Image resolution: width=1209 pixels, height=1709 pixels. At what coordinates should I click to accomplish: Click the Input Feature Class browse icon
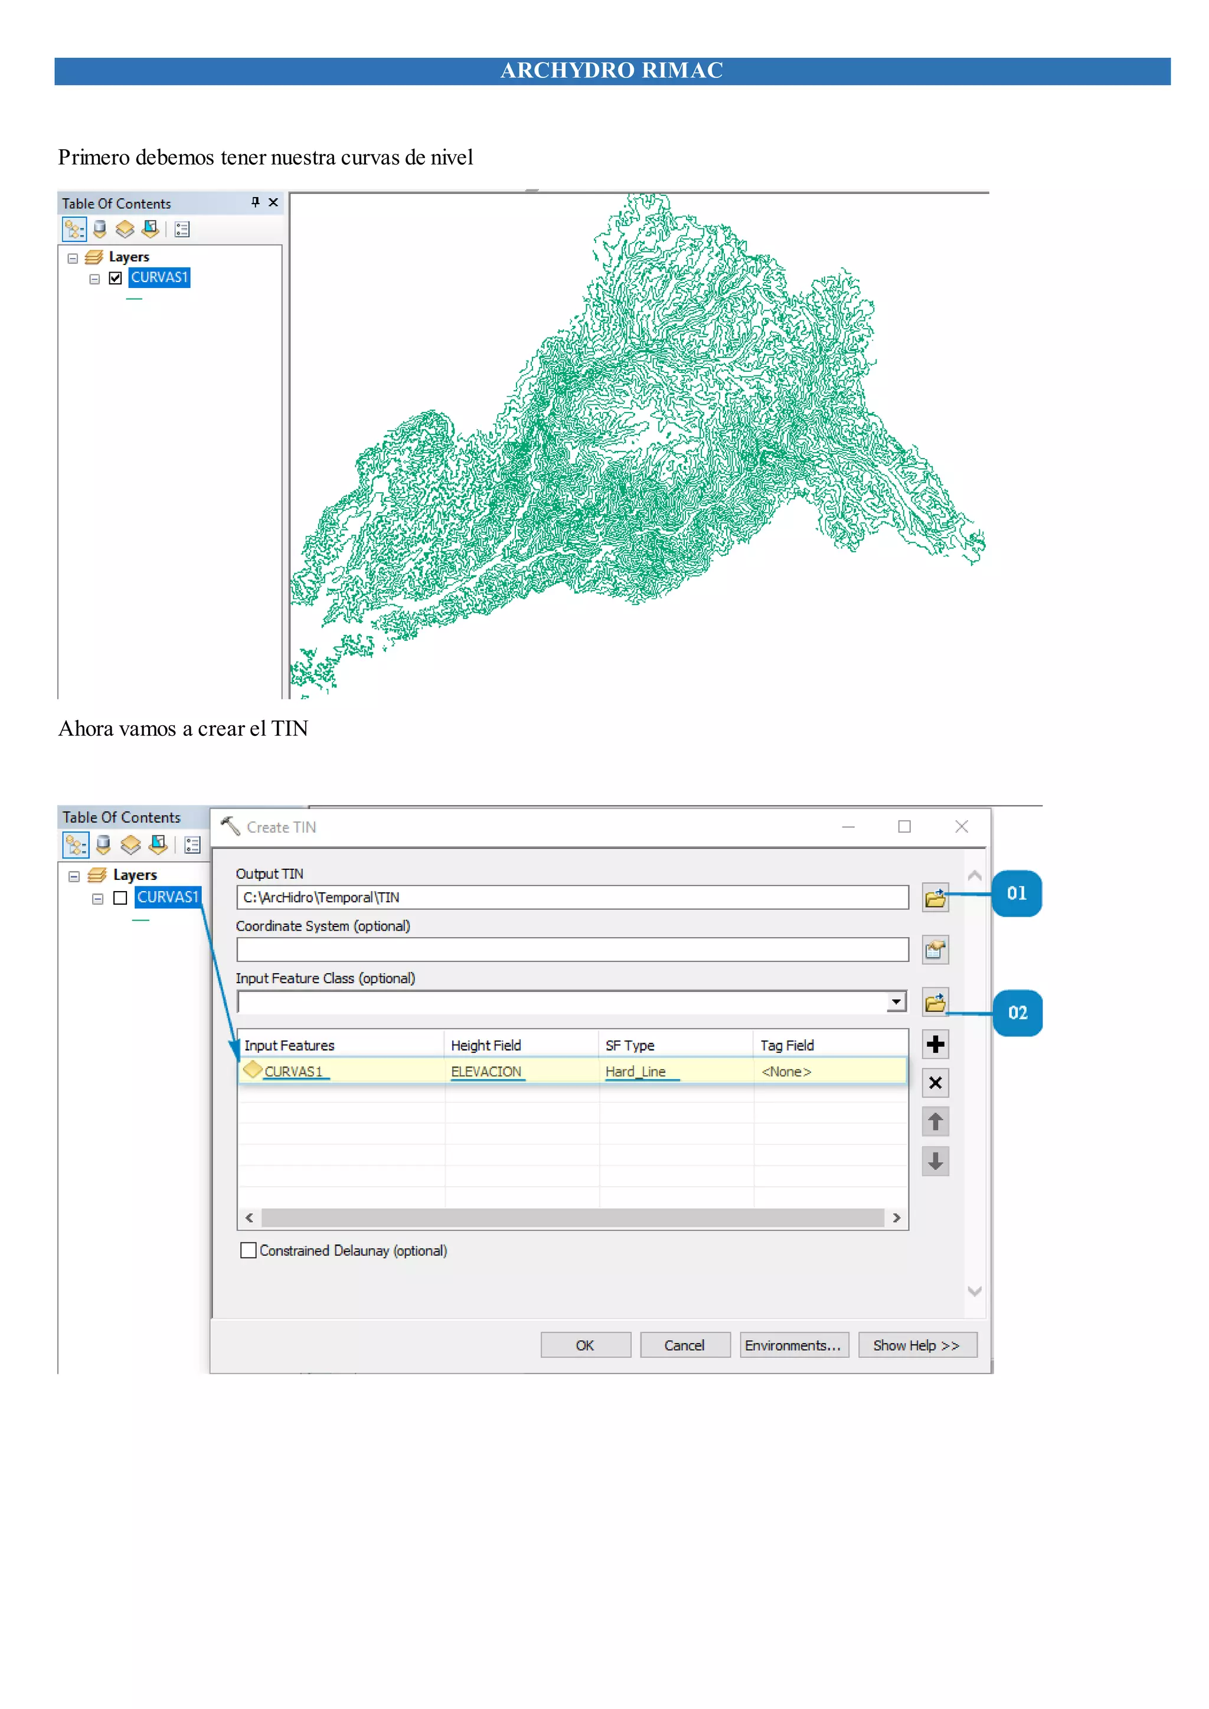tap(935, 1002)
